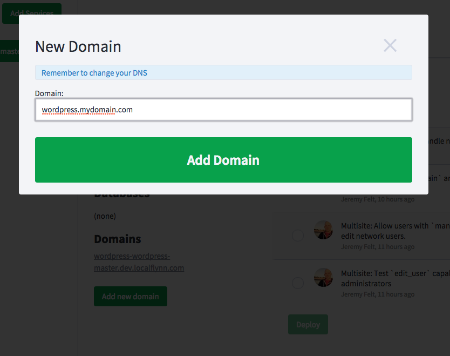The width and height of the screenshot is (450, 356).
Task: Click the 'Jeremy Felt, 10 hours ago' timestamp
Action: pyautogui.click(x=378, y=199)
